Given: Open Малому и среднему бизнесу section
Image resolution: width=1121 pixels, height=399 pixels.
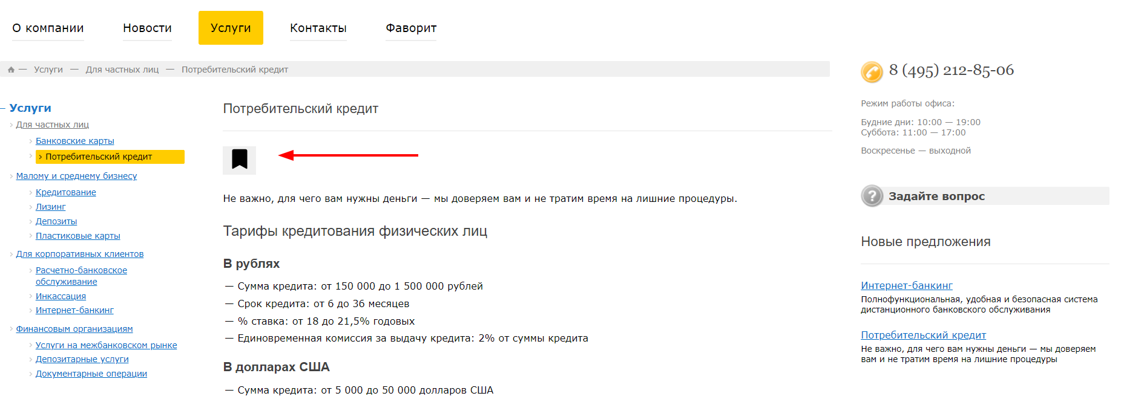Looking at the screenshot, I should point(76,176).
